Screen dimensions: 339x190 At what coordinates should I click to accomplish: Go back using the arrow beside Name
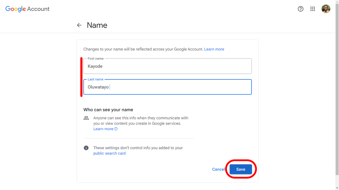coord(79,25)
